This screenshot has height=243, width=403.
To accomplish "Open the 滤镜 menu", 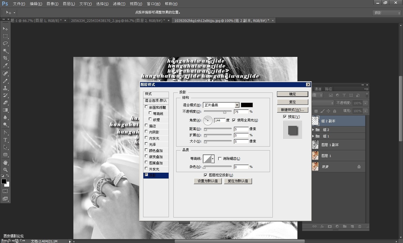I will coord(119,4).
